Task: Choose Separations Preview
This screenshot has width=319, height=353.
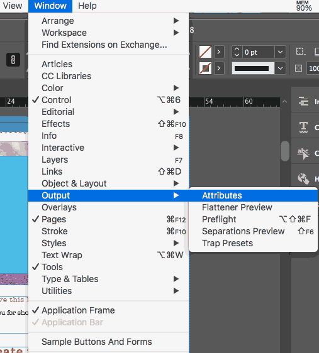Action: tap(254, 231)
